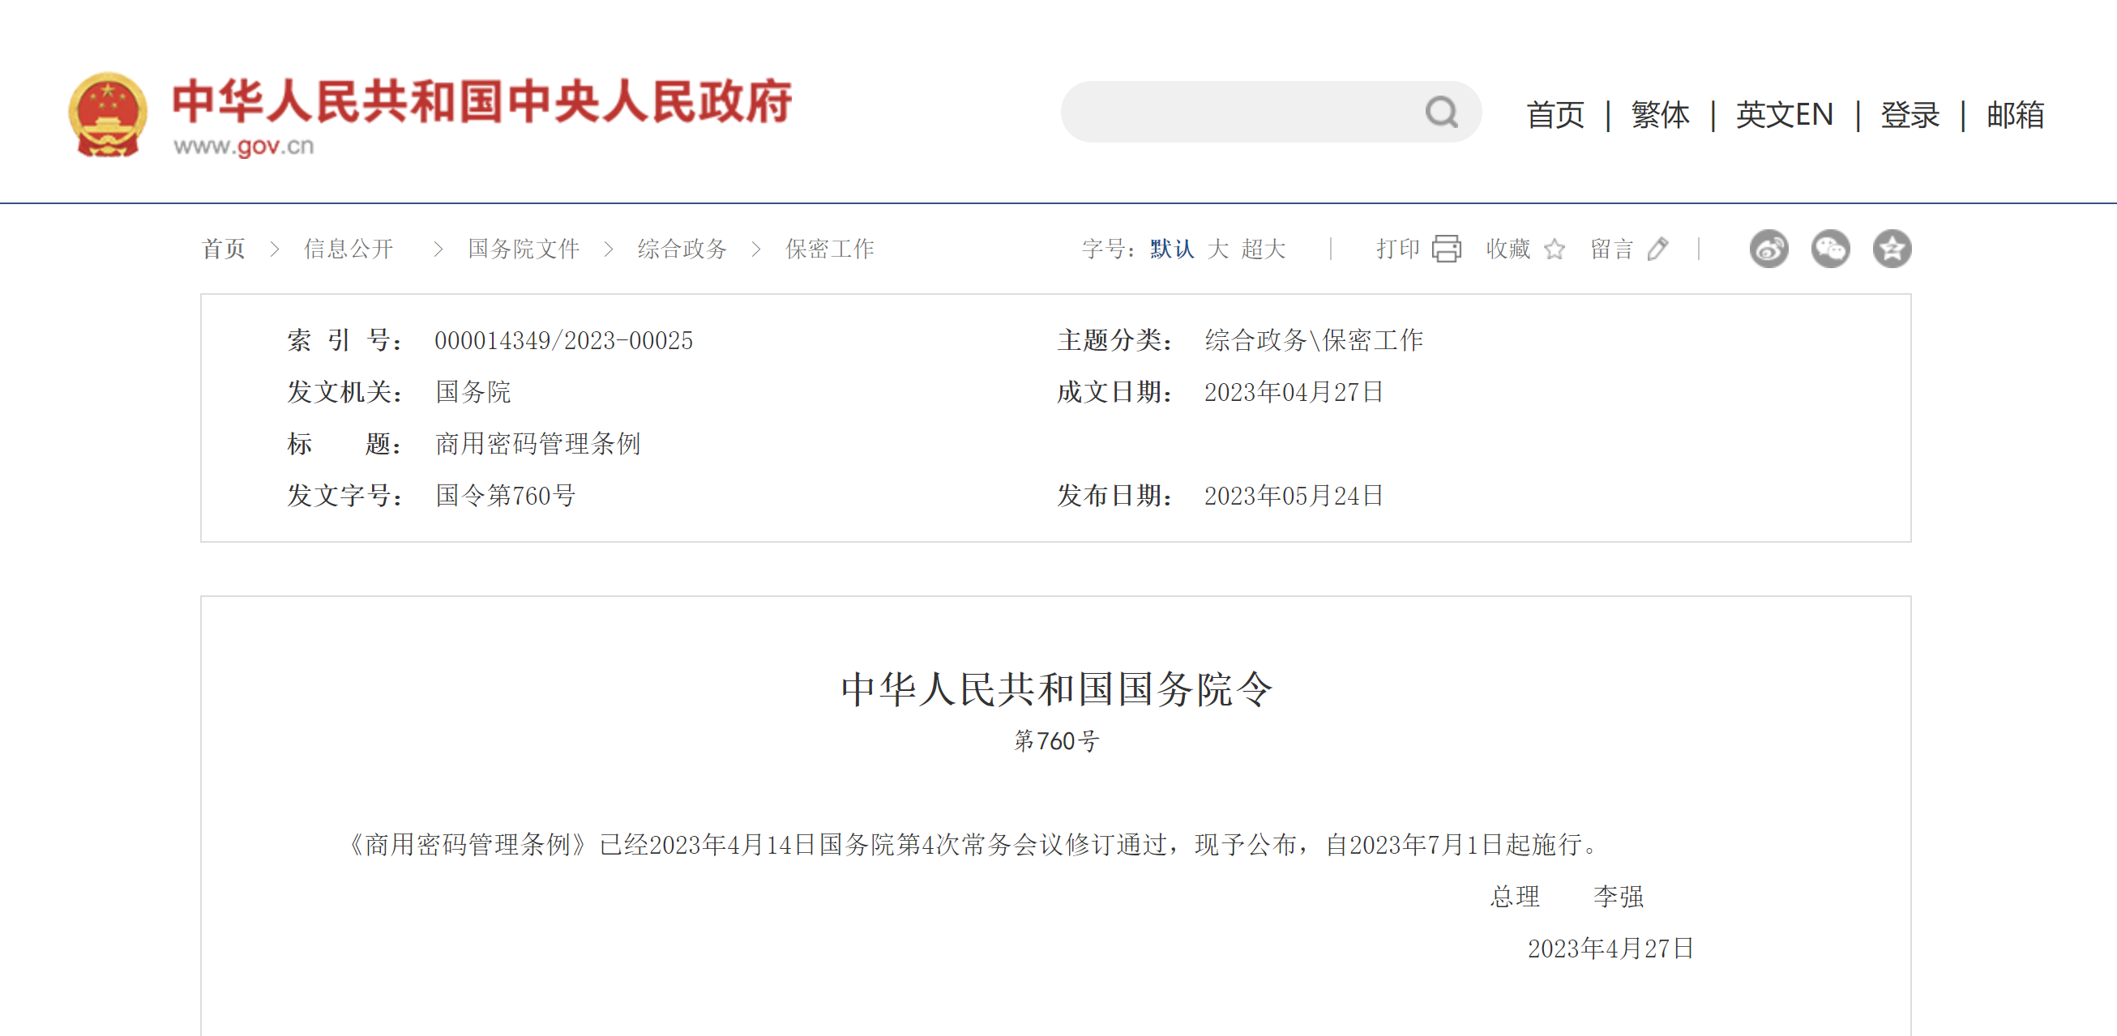Select 默认 font size
This screenshot has width=2117, height=1036.
pyautogui.click(x=1172, y=248)
